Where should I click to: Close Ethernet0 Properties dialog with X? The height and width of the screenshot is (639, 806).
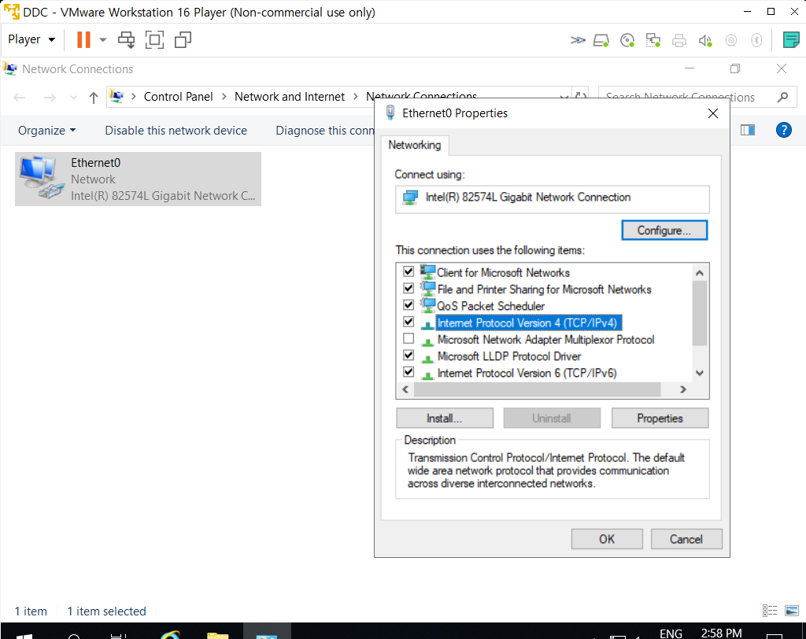click(x=712, y=113)
